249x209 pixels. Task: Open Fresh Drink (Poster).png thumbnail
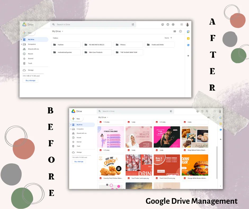(167, 165)
